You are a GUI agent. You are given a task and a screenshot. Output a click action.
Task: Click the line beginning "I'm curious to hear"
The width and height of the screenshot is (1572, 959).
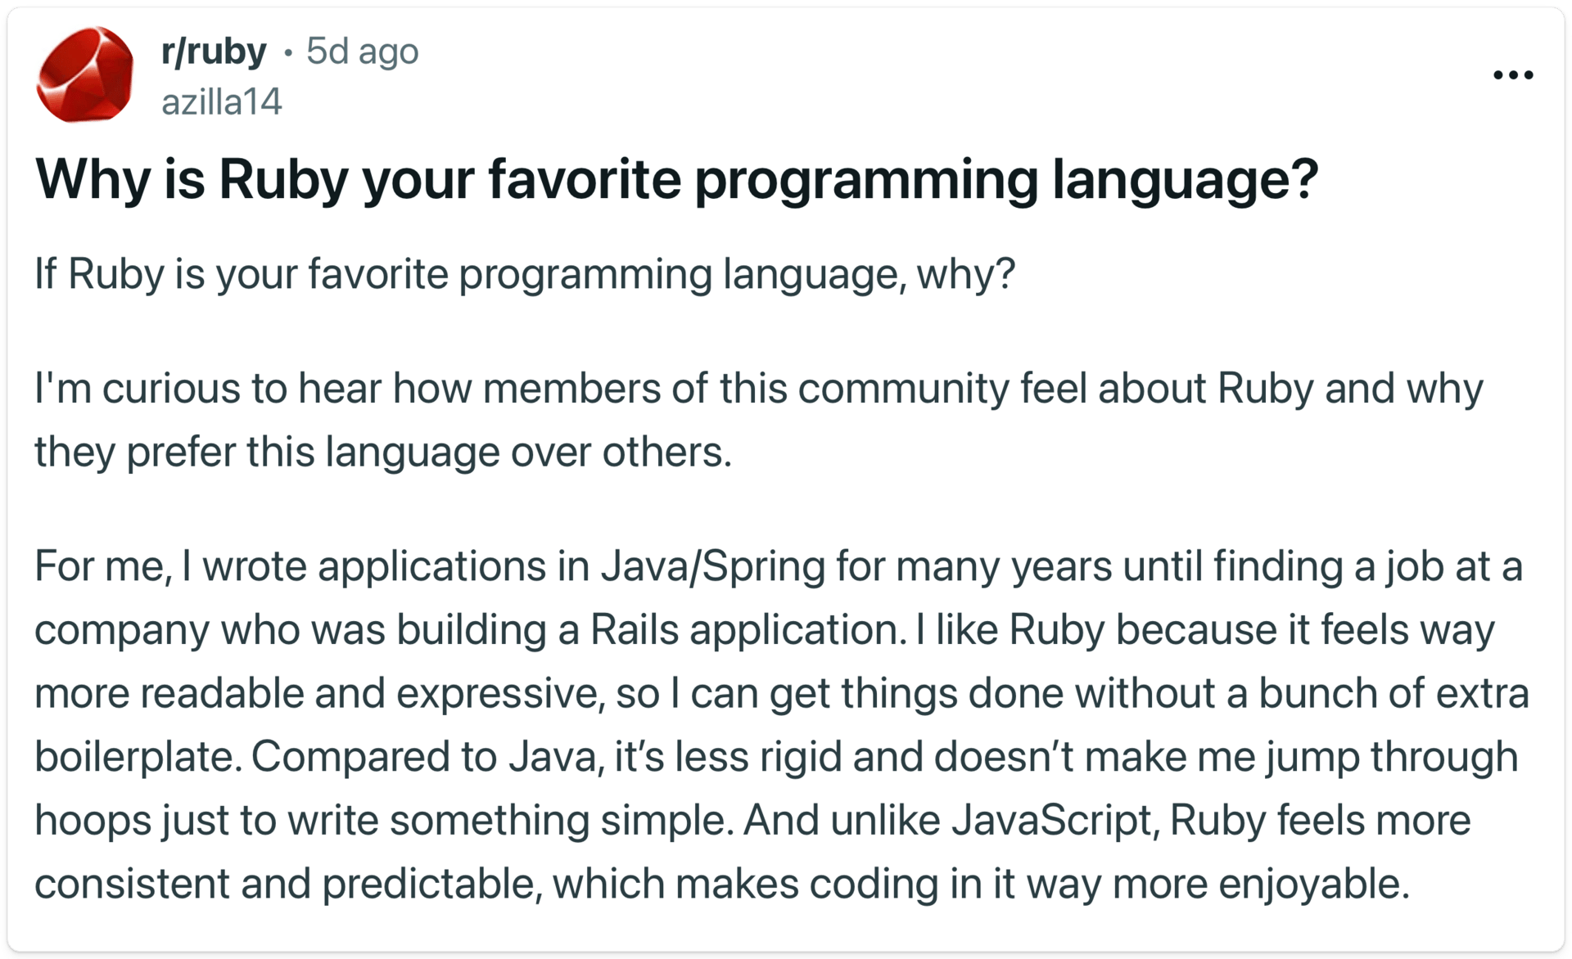758,389
